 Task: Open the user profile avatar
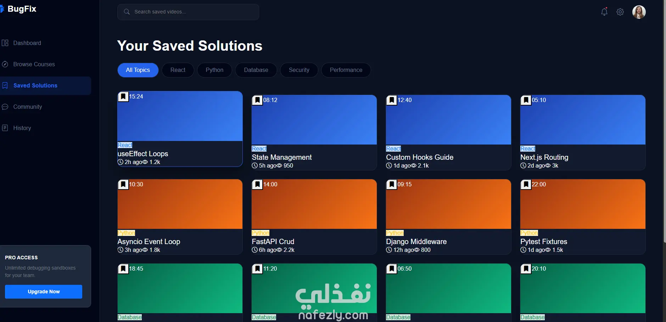639,12
